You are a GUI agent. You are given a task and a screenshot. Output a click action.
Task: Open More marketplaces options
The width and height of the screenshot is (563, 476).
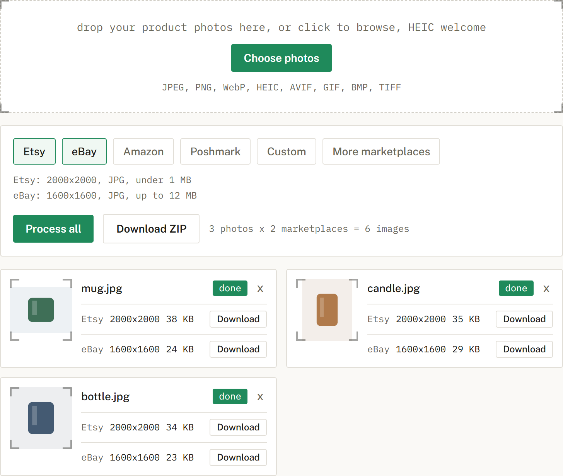(381, 151)
